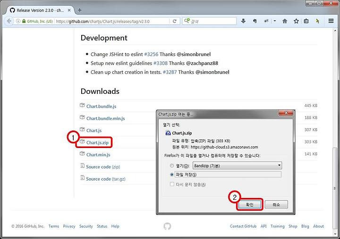Click the Downloads section heading

pos(100,91)
